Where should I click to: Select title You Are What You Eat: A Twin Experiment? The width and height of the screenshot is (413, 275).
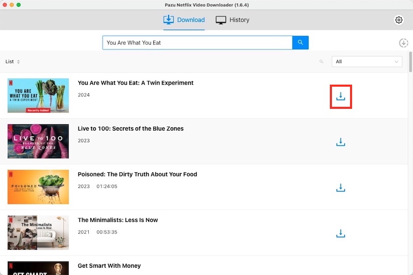point(135,83)
